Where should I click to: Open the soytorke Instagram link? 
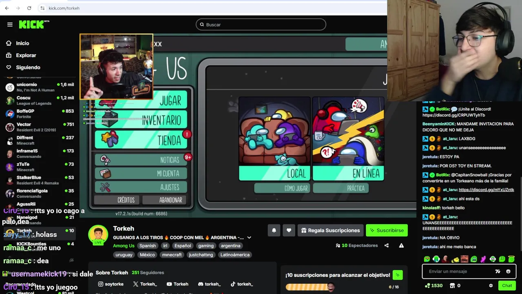click(x=111, y=284)
